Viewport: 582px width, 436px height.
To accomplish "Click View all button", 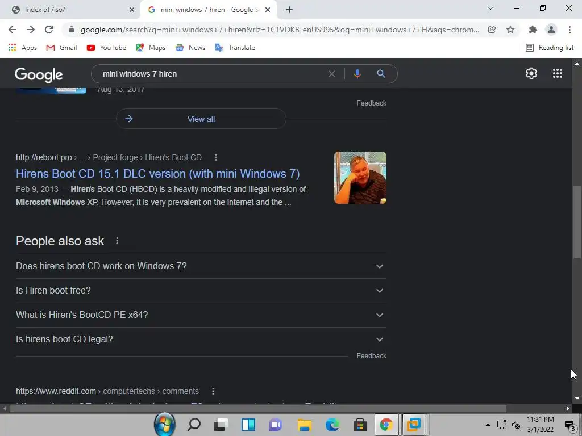I will coord(201,119).
